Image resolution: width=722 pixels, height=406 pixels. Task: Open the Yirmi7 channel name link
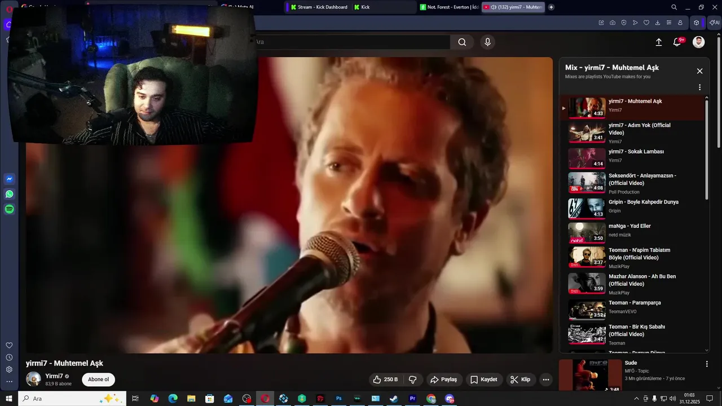pos(54,376)
